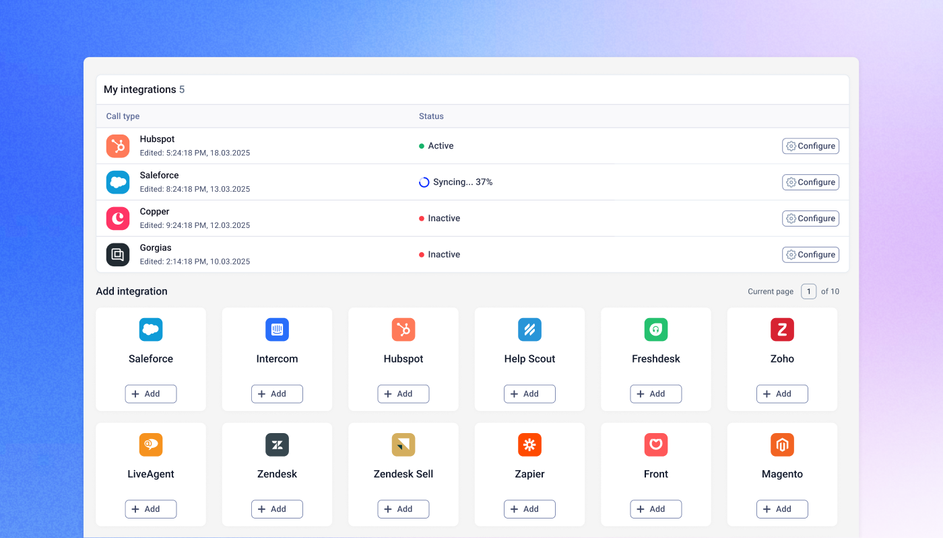Image resolution: width=943 pixels, height=538 pixels.
Task: Click the Zendesk Sell card label
Action: [403, 474]
